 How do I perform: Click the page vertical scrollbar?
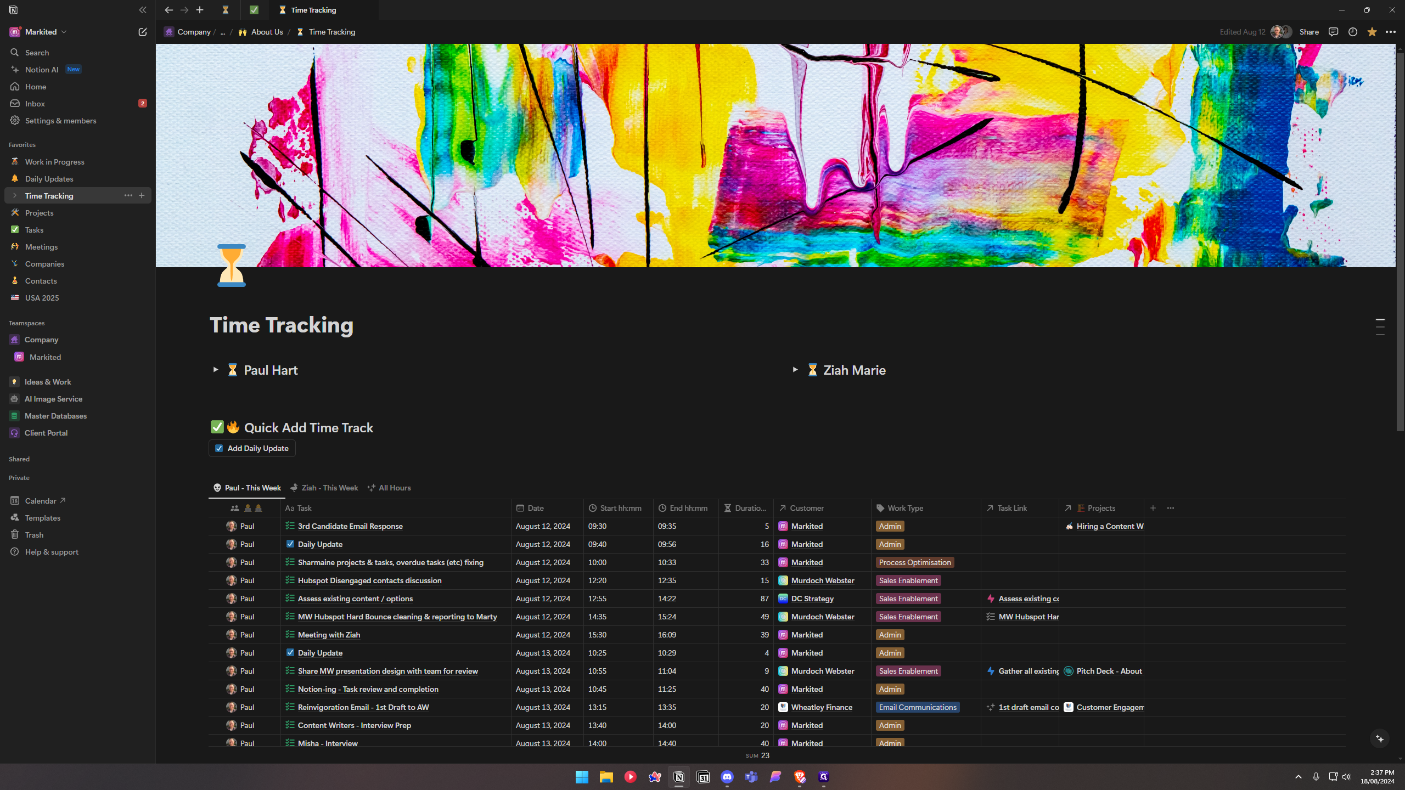coord(1400,241)
